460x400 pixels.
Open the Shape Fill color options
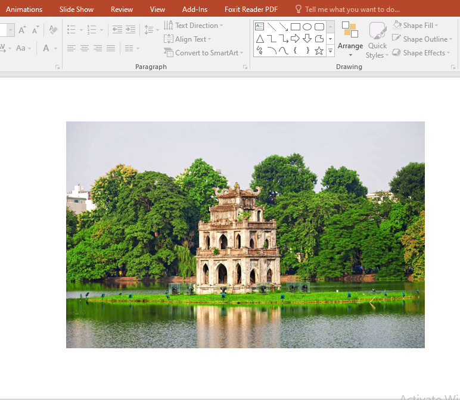415,26
